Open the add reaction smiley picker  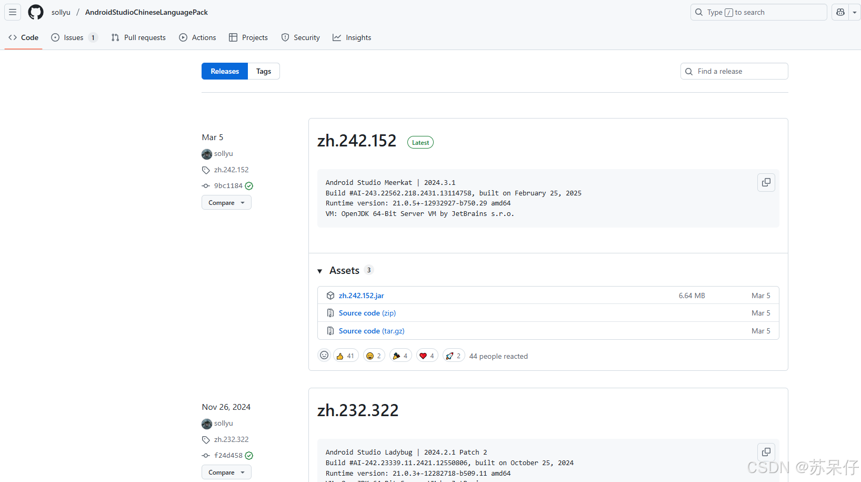click(x=324, y=355)
